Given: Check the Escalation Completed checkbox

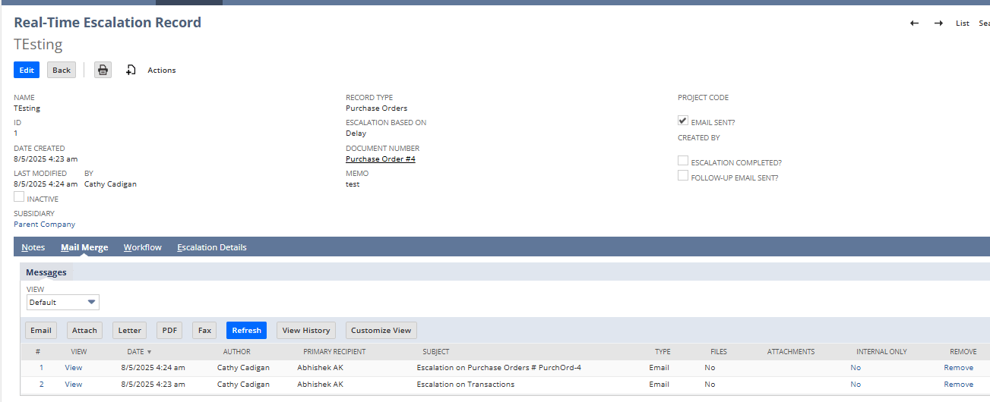Looking at the screenshot, I should pos(683,161).
